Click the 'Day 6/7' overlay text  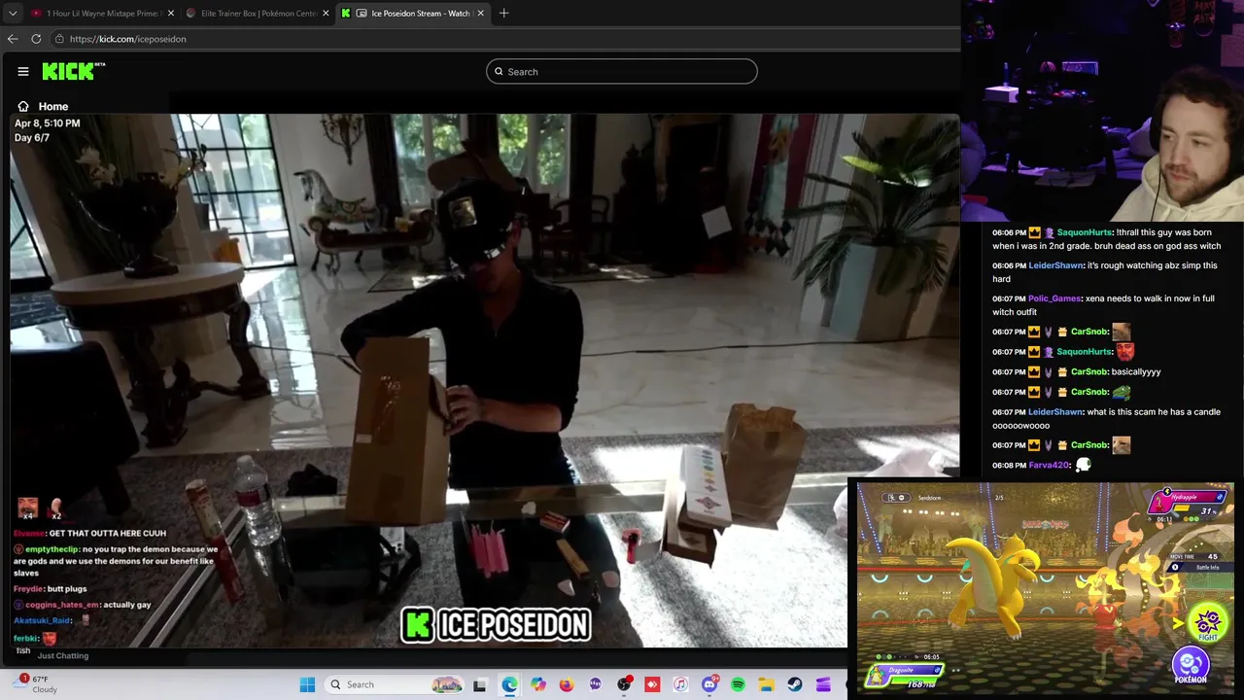tap(31, 138)
